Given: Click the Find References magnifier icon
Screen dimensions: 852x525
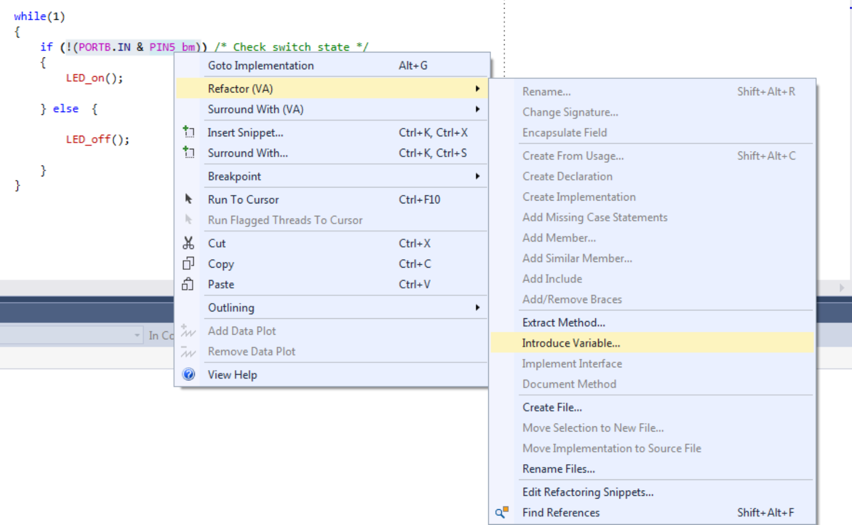Looking at the screenshot, I should click(501, 513).
